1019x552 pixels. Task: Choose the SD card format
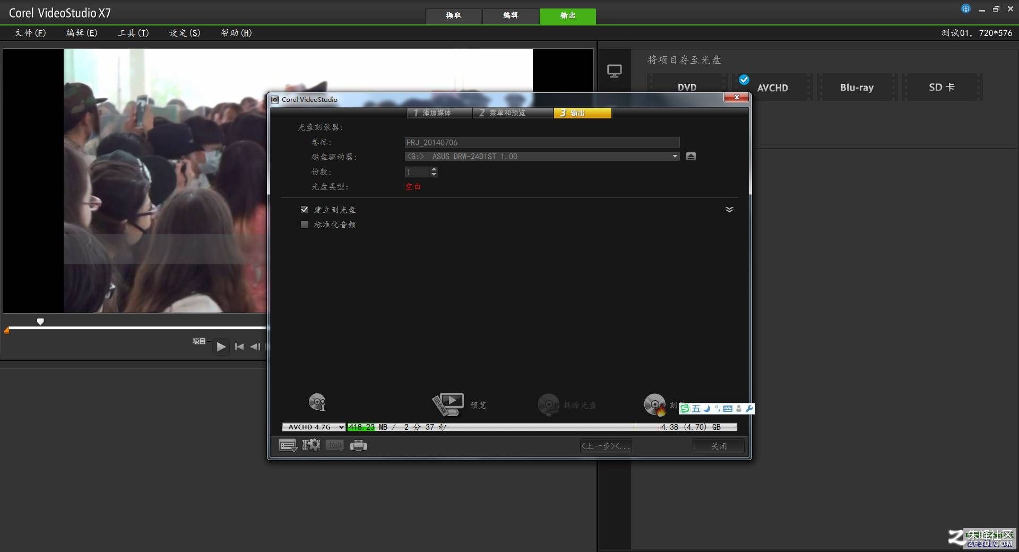[x=942, y=87]
